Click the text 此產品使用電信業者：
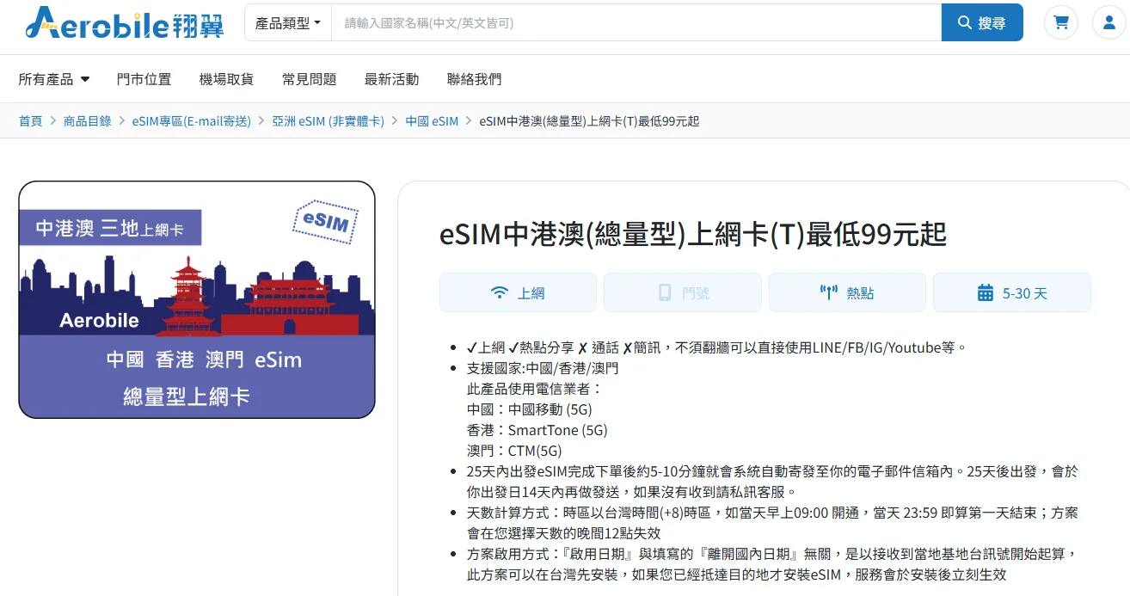The width and height of the screenshot is (1130, 596). pyautogui.click(x=535, y=389)
